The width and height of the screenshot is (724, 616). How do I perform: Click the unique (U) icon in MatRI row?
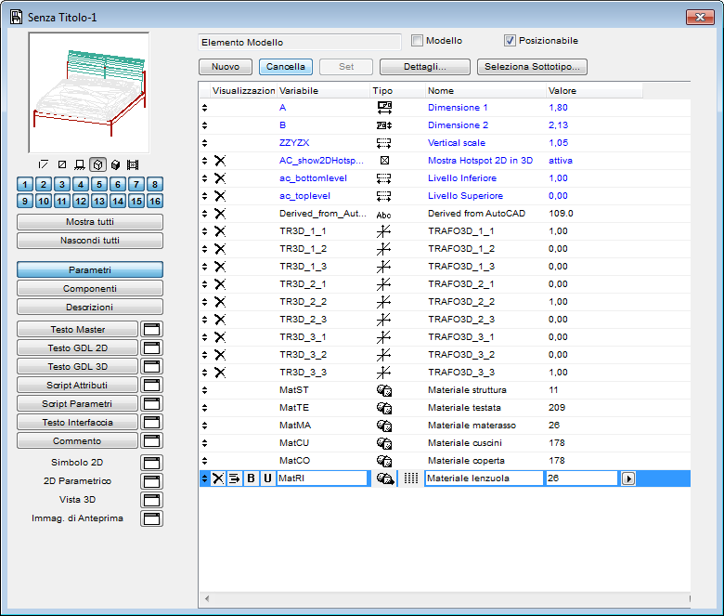[267, 478]
